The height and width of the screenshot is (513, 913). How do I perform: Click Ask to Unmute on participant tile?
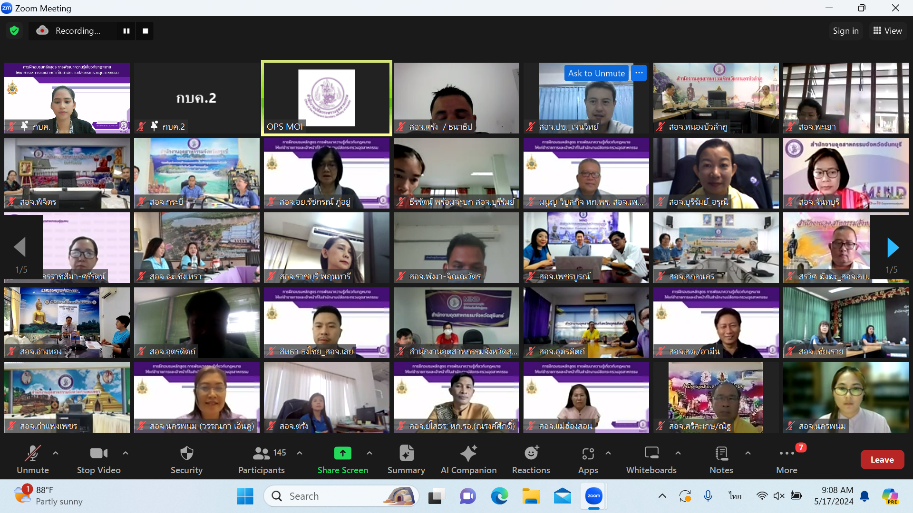[596, 73]
